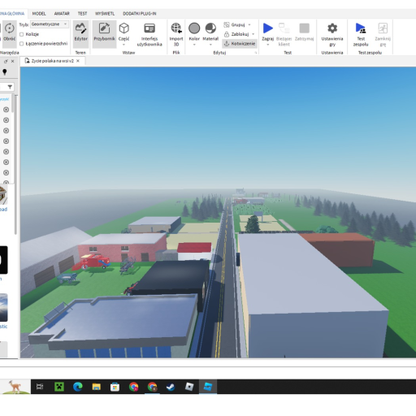Screen dimensions: 416x416
Task: Expand the Zablokuj dropdown arrow
Action: (x=253, y=34)
